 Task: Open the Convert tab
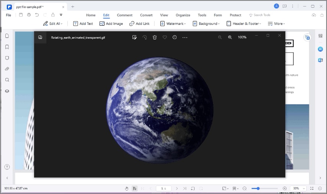pyautogui.click(x=146, y=15)
